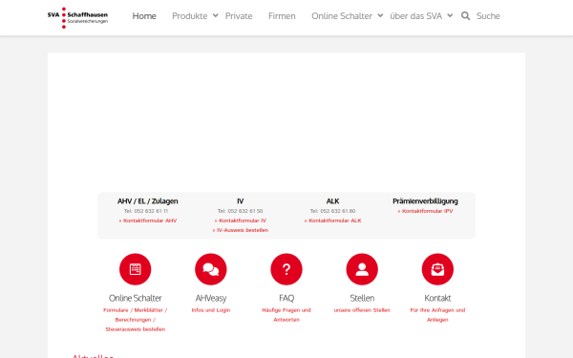Click Für Ihre Anfragen und Anliegen

coord(437,315)
